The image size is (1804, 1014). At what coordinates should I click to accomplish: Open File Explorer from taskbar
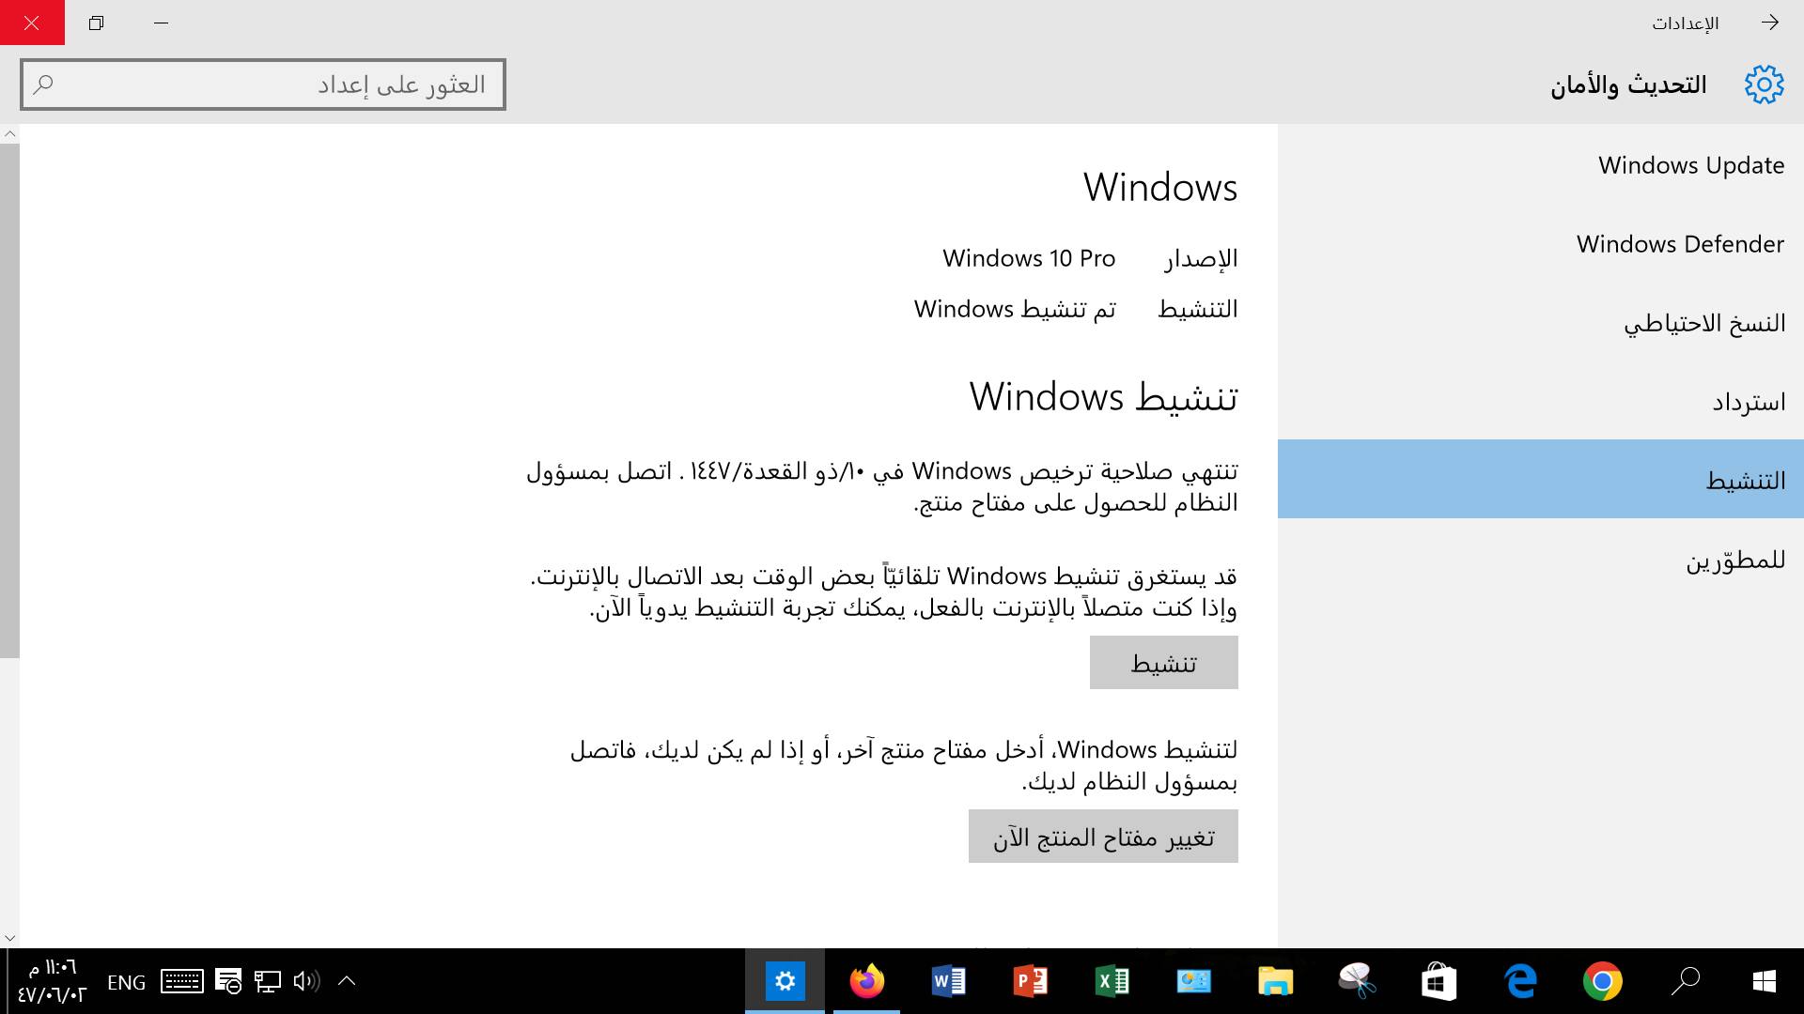1275,981
